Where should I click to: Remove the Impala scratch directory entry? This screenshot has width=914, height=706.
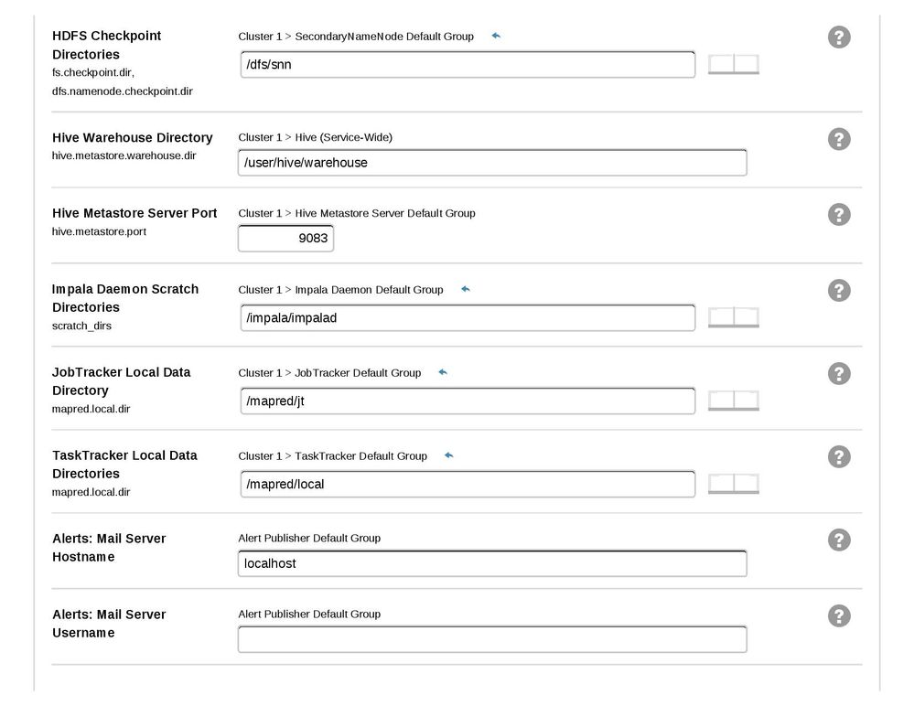coord(747,316)
